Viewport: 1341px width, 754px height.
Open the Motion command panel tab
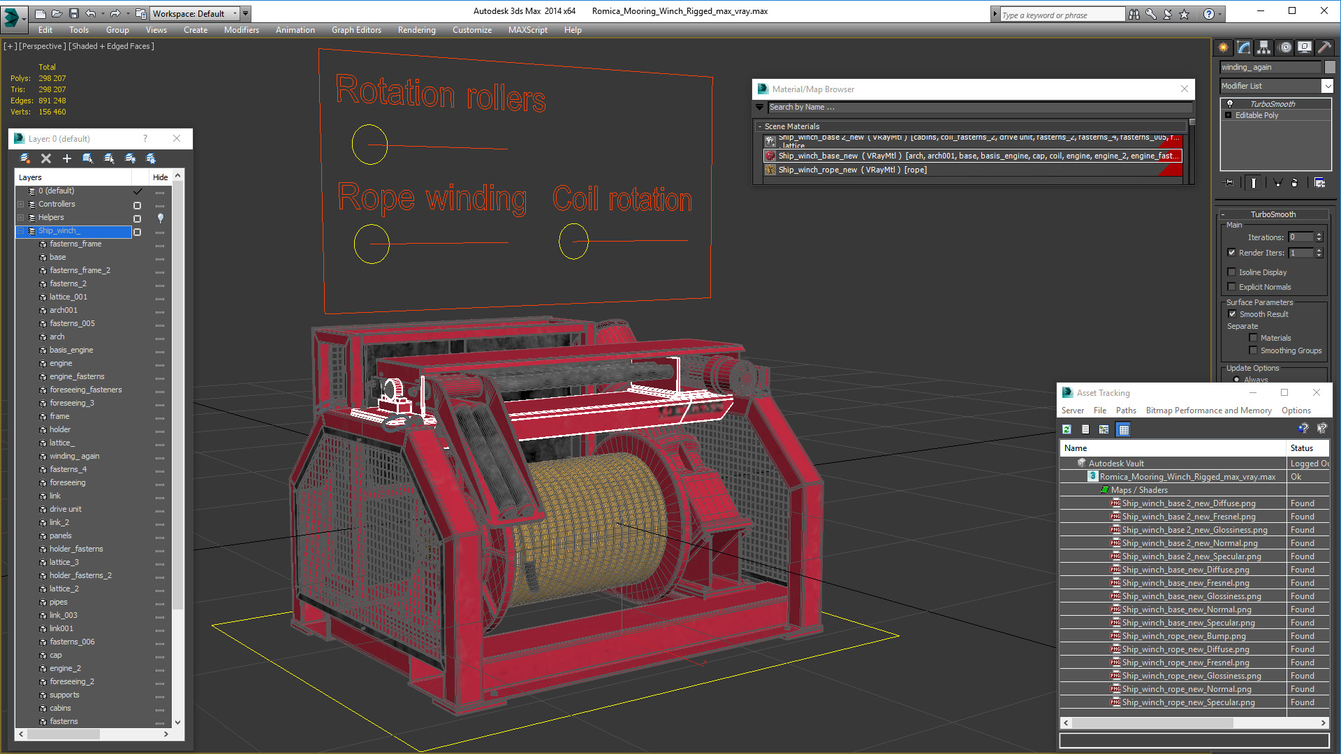pos(1284,47)
